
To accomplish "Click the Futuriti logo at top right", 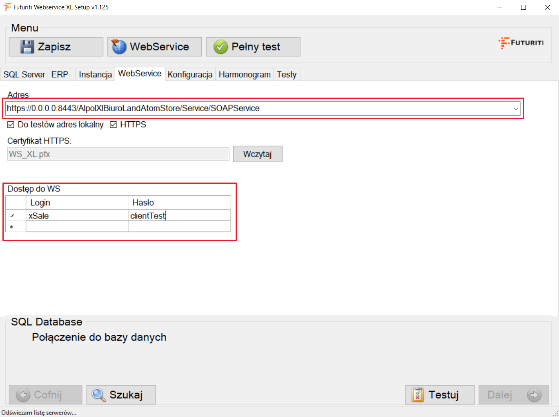I will click(521, 42).
